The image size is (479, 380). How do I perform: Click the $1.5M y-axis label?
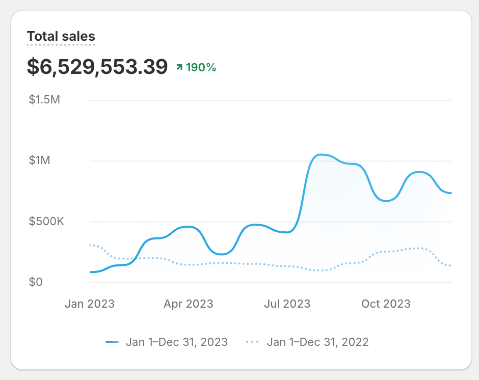[45, 100]
